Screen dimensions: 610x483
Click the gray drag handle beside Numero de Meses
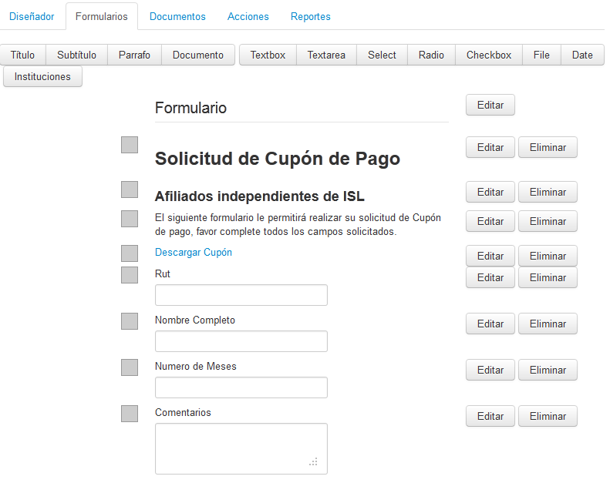tap(130, 367)
